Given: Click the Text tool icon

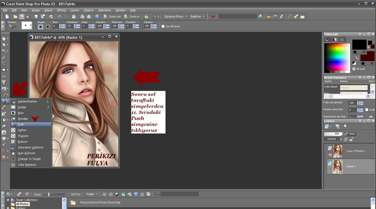Looking at the screenshot, I should click(4, 132).
